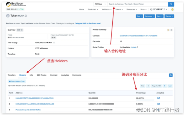Screen dimensions: 184x115
Task: Click the First page button
Action: pyautogui.click(x=143, y=86)
